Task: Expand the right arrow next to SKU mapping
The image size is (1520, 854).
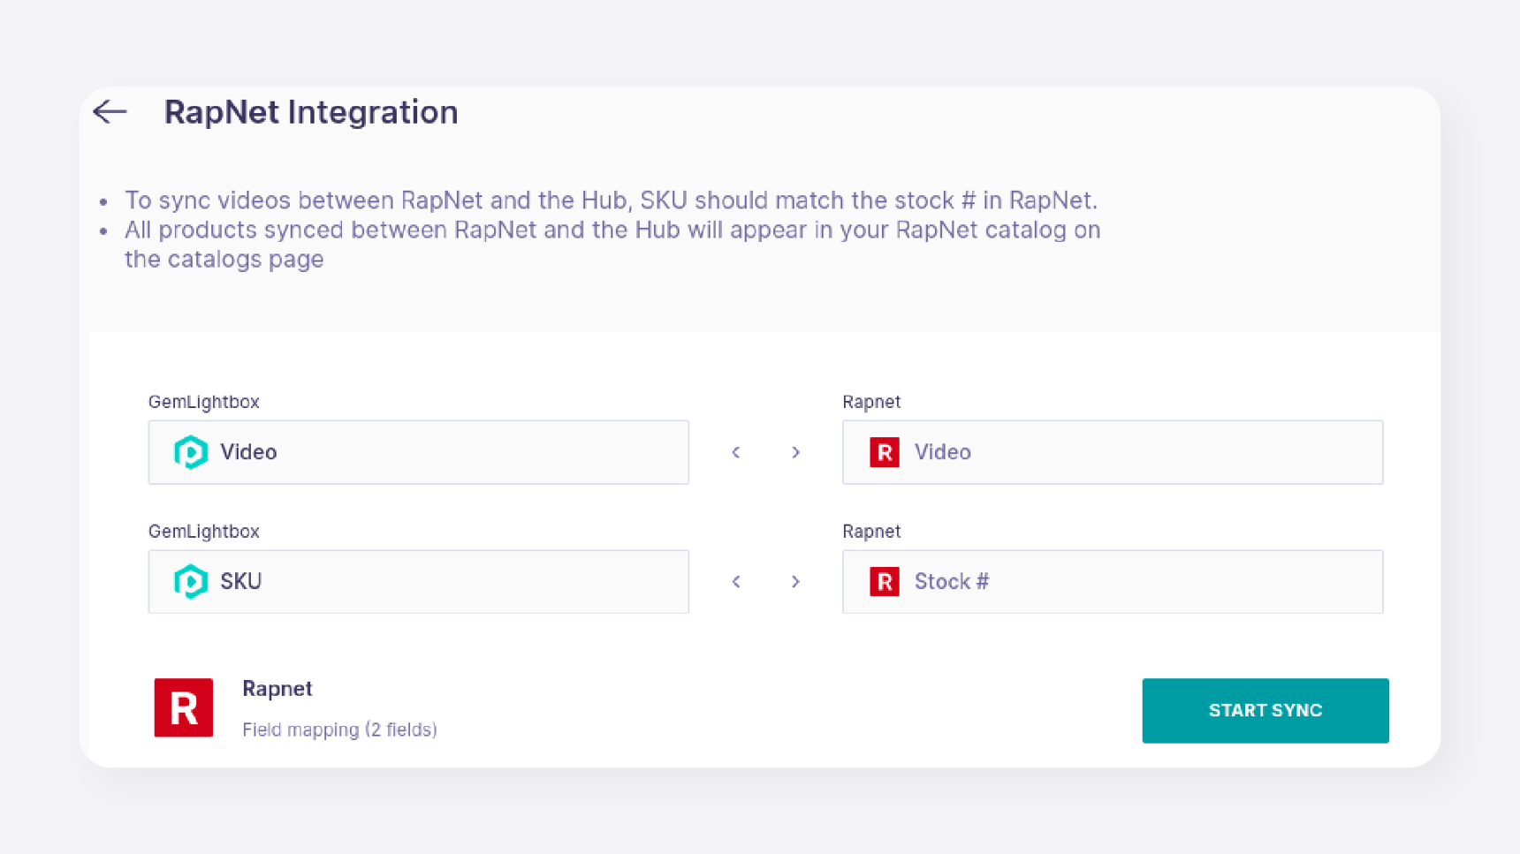Action: coord(795,581)
